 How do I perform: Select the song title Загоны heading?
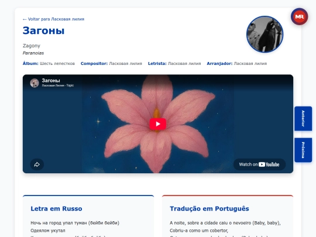[43, 30]
